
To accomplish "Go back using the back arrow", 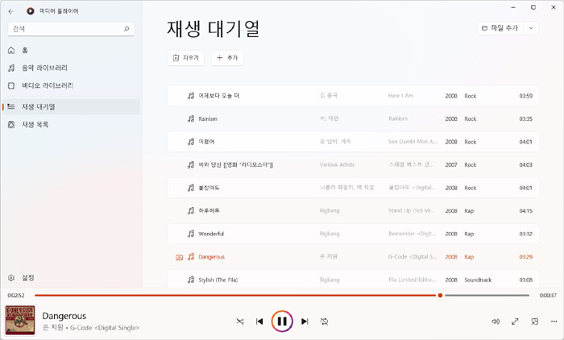I will (11, 11).
